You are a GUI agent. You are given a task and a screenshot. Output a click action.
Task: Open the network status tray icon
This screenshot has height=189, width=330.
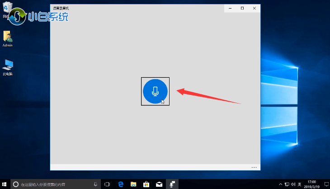point(287,184)
